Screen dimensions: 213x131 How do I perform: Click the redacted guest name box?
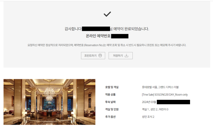coord(96,29)
